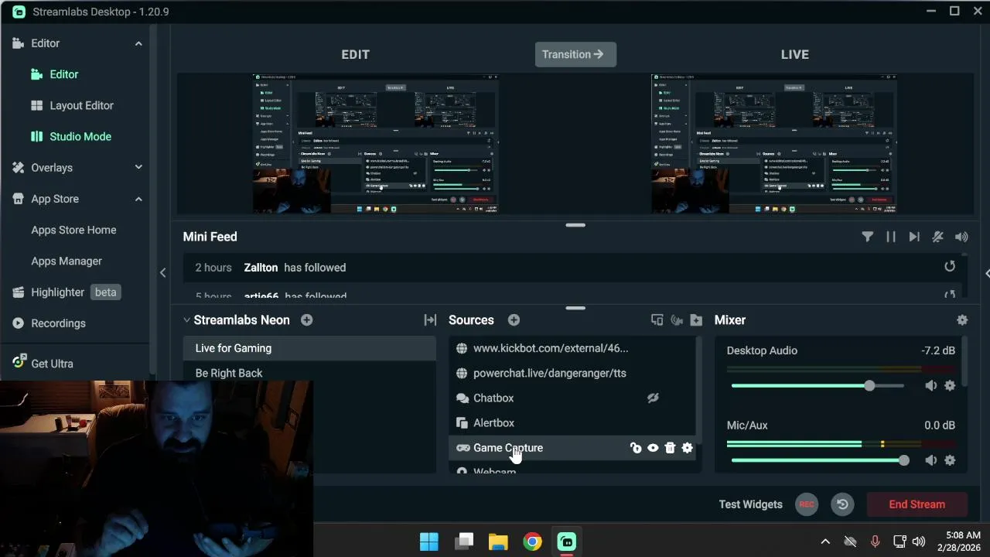Filter events in the Mini Feed
The height and width of the screenshot is (557, 990).
[867, 237]
